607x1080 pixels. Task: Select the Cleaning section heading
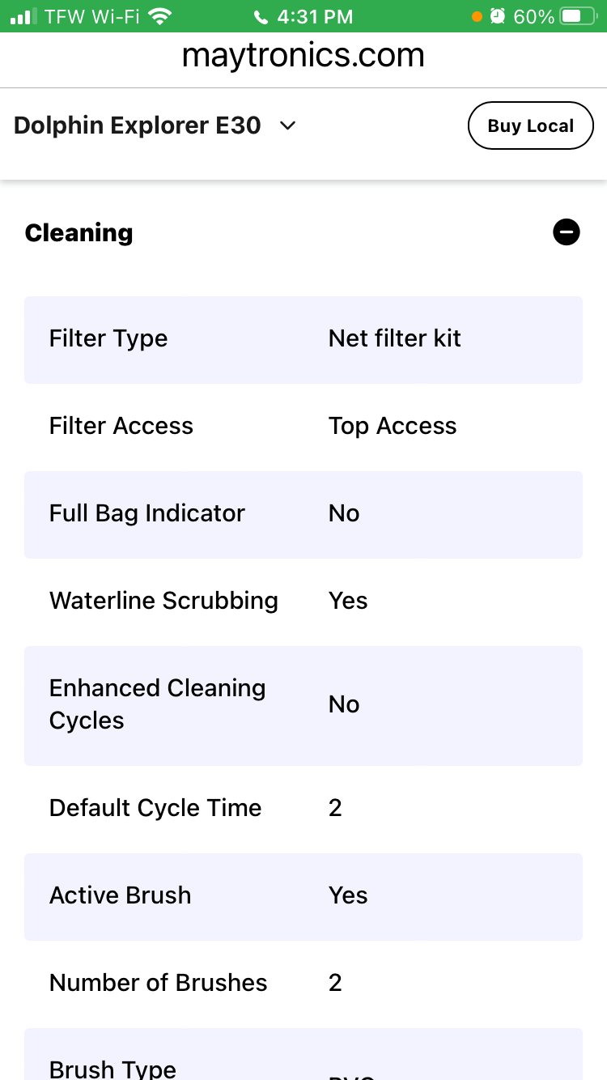coord(79,232)
